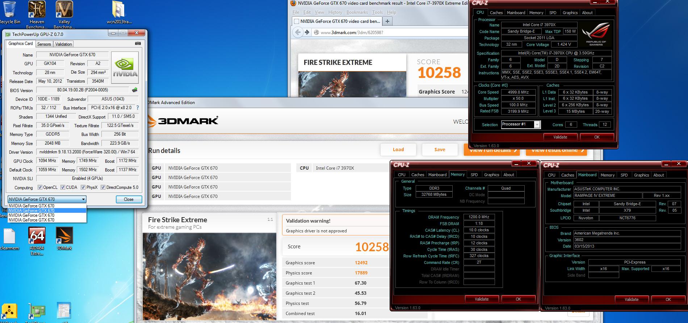Select the first GTX 670 entry in GPU list
The width and height of the screenshot is (688, 323).
click(47, 206)
